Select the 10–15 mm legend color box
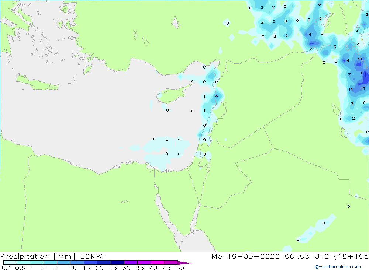 77,263
